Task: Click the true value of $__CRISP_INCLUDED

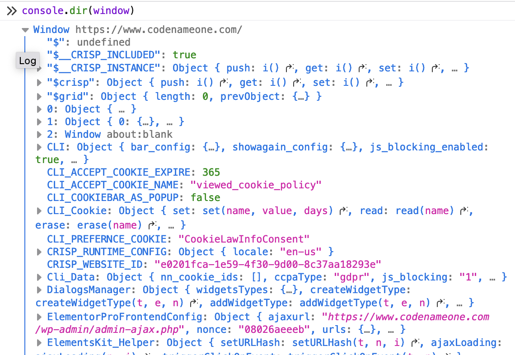Action: [185, 55]
